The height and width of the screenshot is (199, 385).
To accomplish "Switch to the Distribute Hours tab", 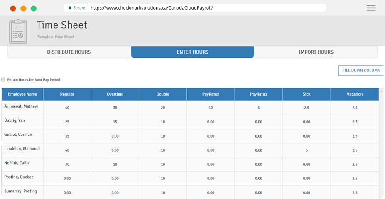I will pyautogui.click(x=69, y=52).
